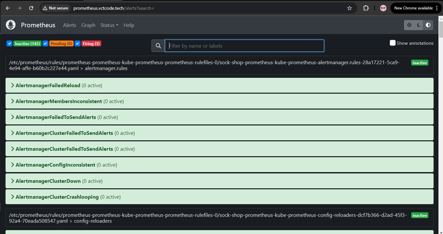Viewport: 443px width, 234px height.
Task: Open the Alerts page in navbar
Action: [69, 25]
